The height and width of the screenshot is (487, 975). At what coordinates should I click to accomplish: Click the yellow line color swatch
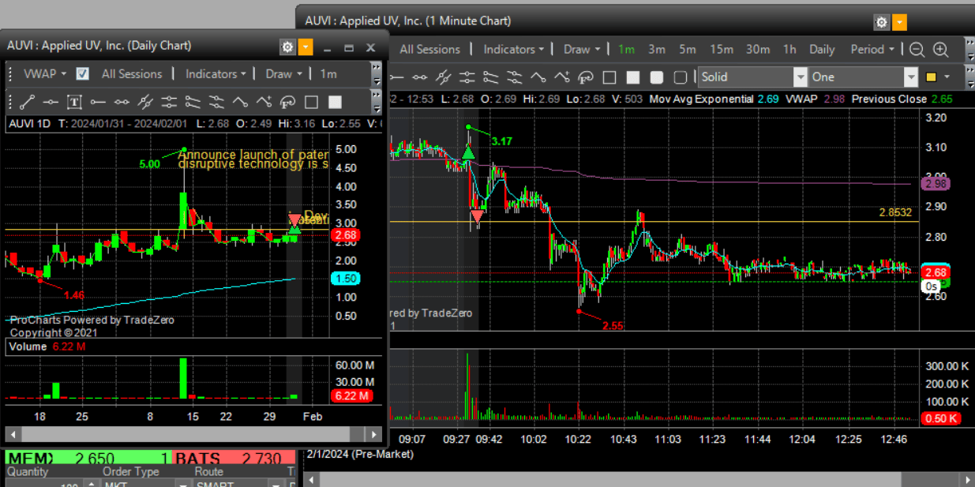click(x=931, y=77)
